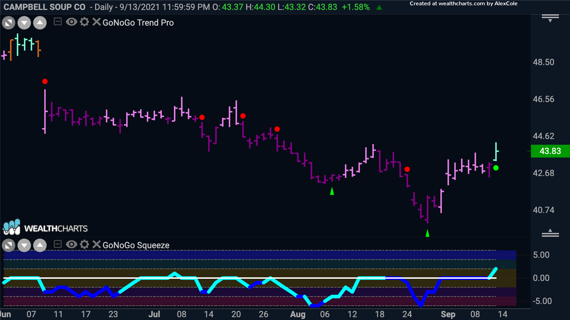Screen dimensions: 570x320
Task: Click the 48.50 price-axis label
Action: tap(544, 62)
